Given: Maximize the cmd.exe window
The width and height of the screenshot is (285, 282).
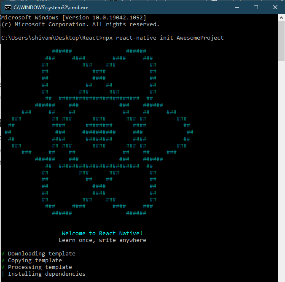Looking at the screenshot, I should pyautogui.click(x=256, y=7).
